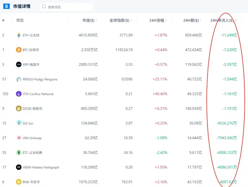Click the 24H额($) column header
The image size is (248, 187).
[x=191, y=20]
